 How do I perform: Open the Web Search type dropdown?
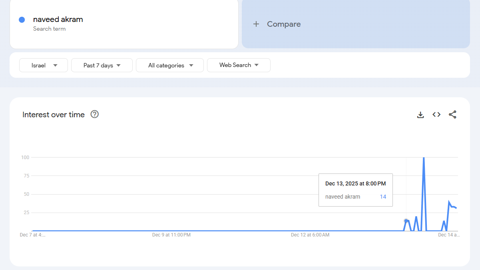point(239,65)
